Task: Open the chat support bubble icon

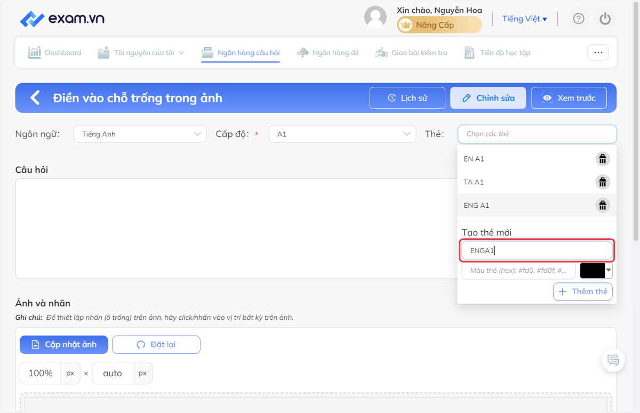Action: click(613, 360)
